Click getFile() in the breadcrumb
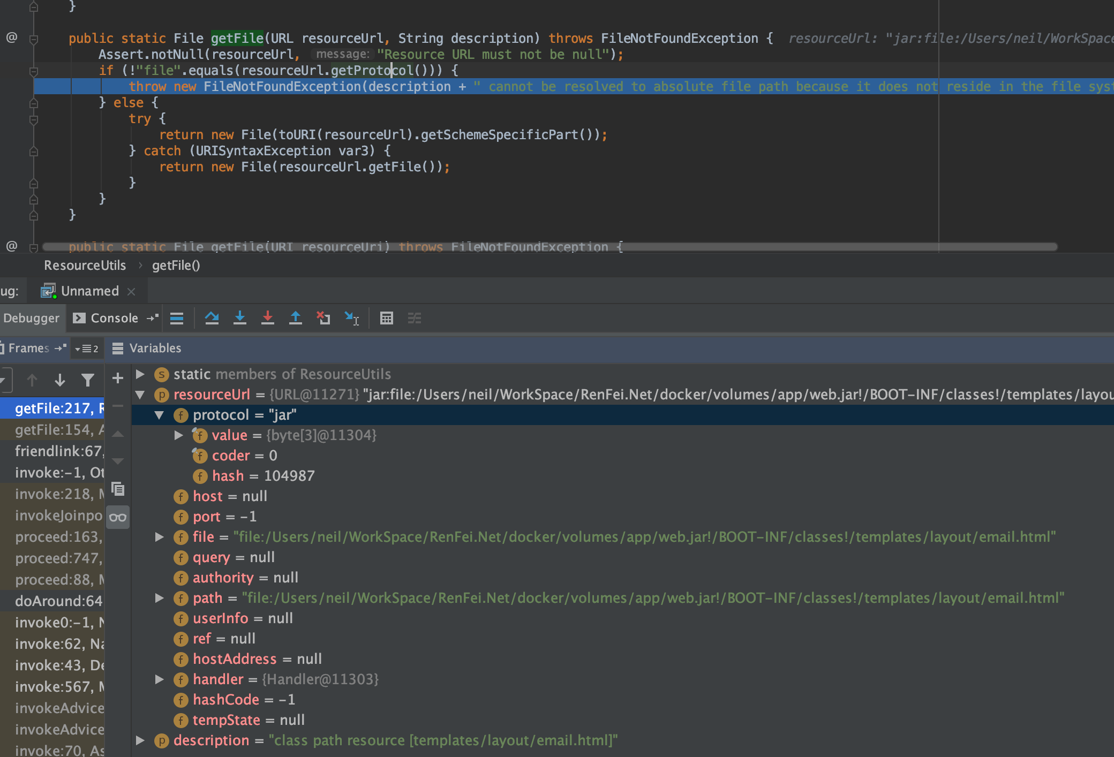The image size is (1114, 757). 176,265
